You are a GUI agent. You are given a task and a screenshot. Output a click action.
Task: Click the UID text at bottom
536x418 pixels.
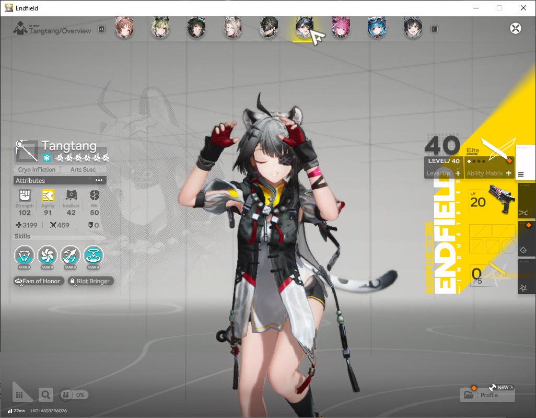point(49,411)
